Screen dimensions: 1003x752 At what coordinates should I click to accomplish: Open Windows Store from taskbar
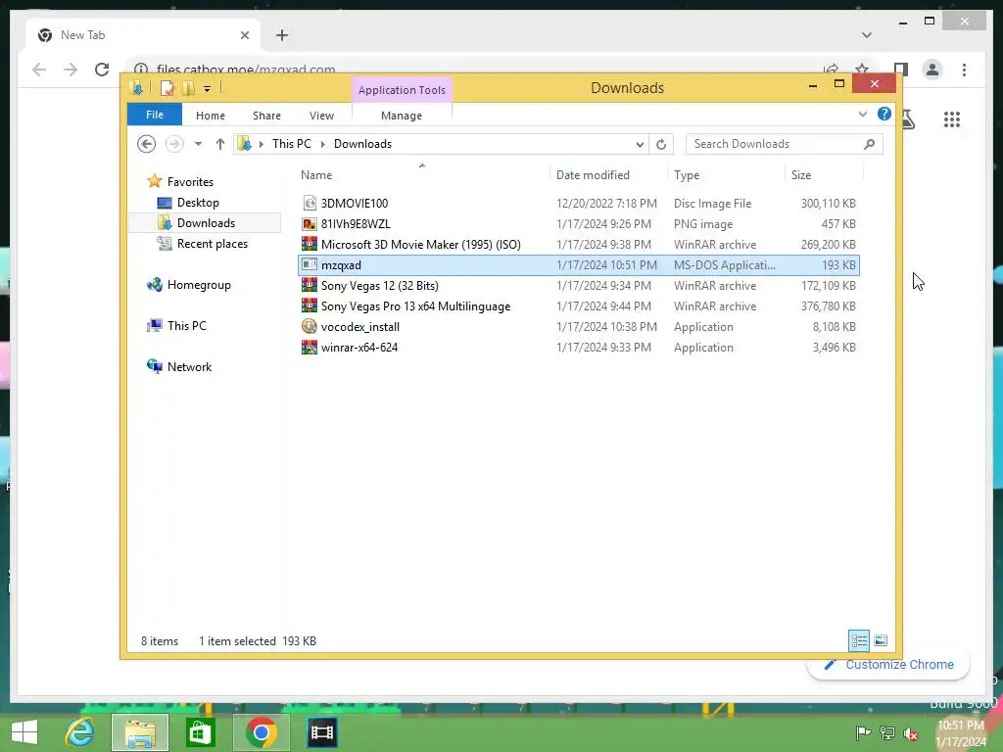200,732
